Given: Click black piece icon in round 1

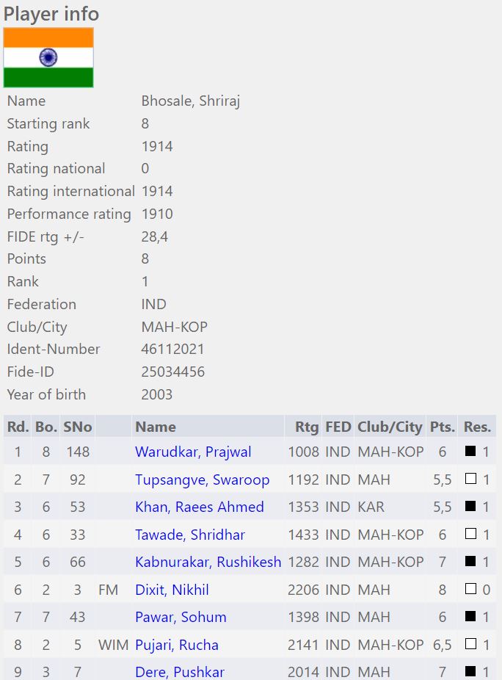Looking at the screenshot, I should [x=470, y=452].
